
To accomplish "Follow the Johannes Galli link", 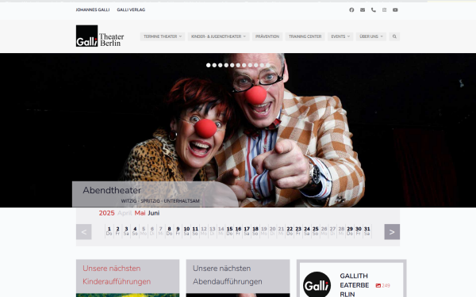I will pos(93,10).
